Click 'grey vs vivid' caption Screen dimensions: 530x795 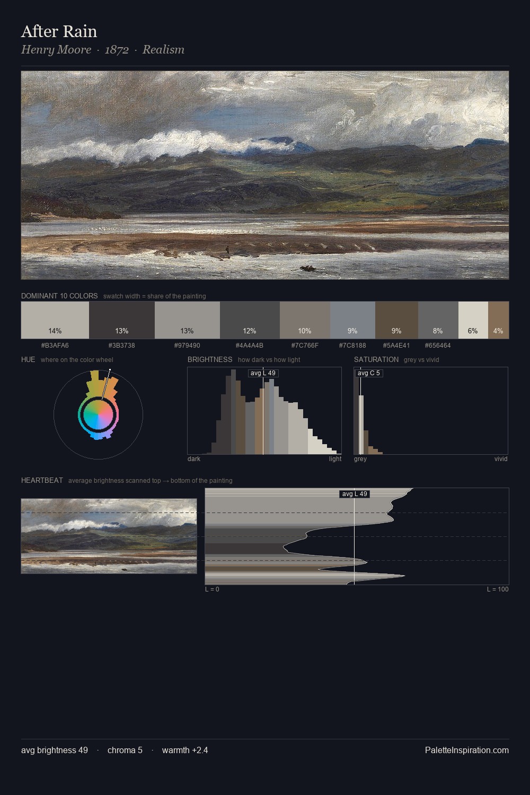(x=421, y=360)
